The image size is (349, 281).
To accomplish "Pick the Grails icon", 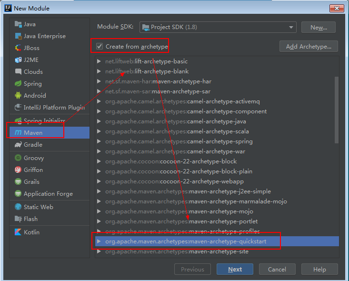I will (x=18, y=181).
